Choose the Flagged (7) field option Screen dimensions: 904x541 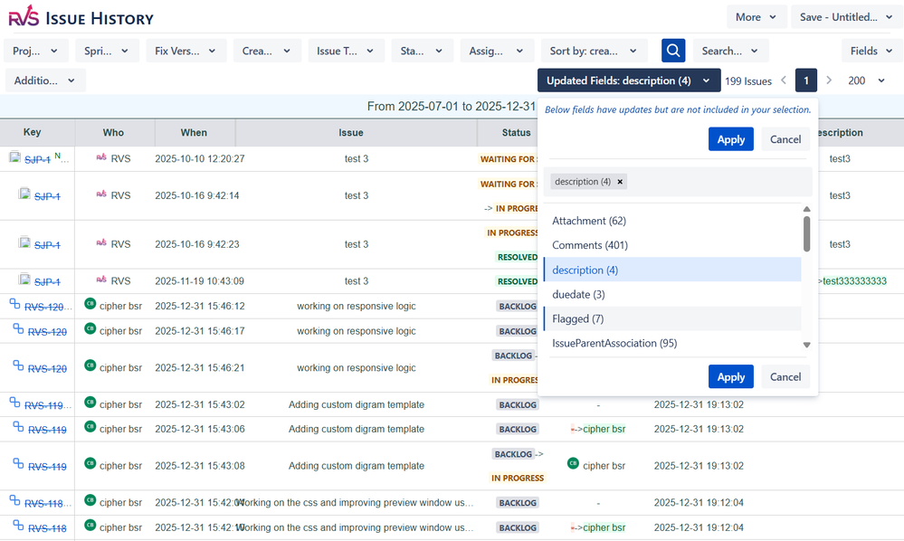[578, 318]
